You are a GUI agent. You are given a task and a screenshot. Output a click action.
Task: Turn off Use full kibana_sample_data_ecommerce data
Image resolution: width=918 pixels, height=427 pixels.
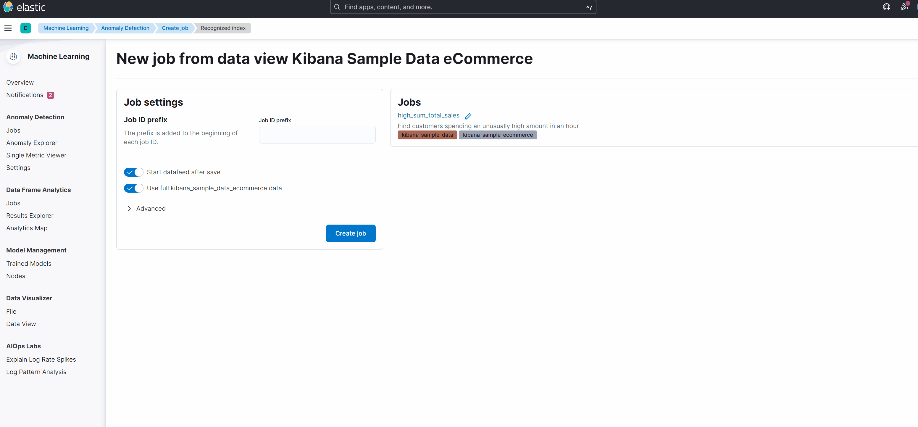pos(133,188)
